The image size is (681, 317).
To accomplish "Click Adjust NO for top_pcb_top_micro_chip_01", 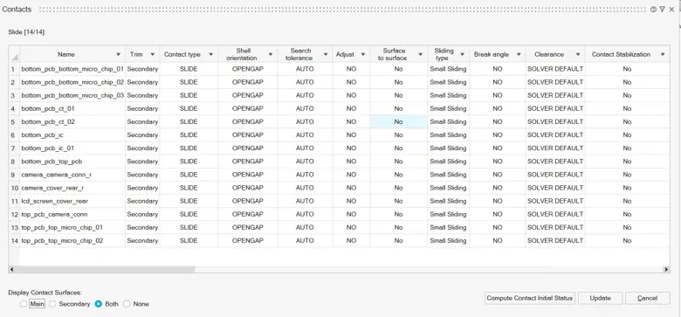I will click(351, 228).
